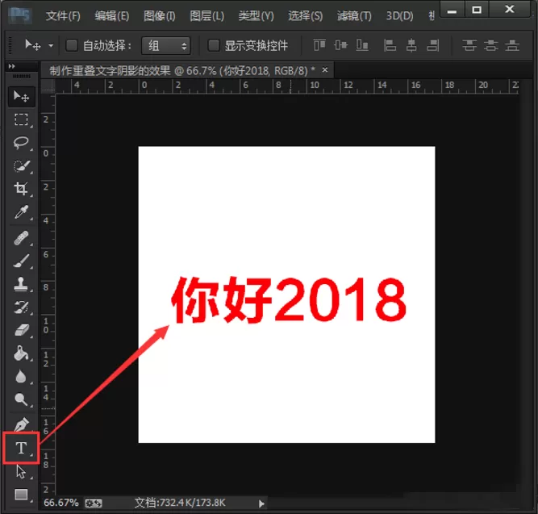Minimize the Photoshop window

pos(453,10)
